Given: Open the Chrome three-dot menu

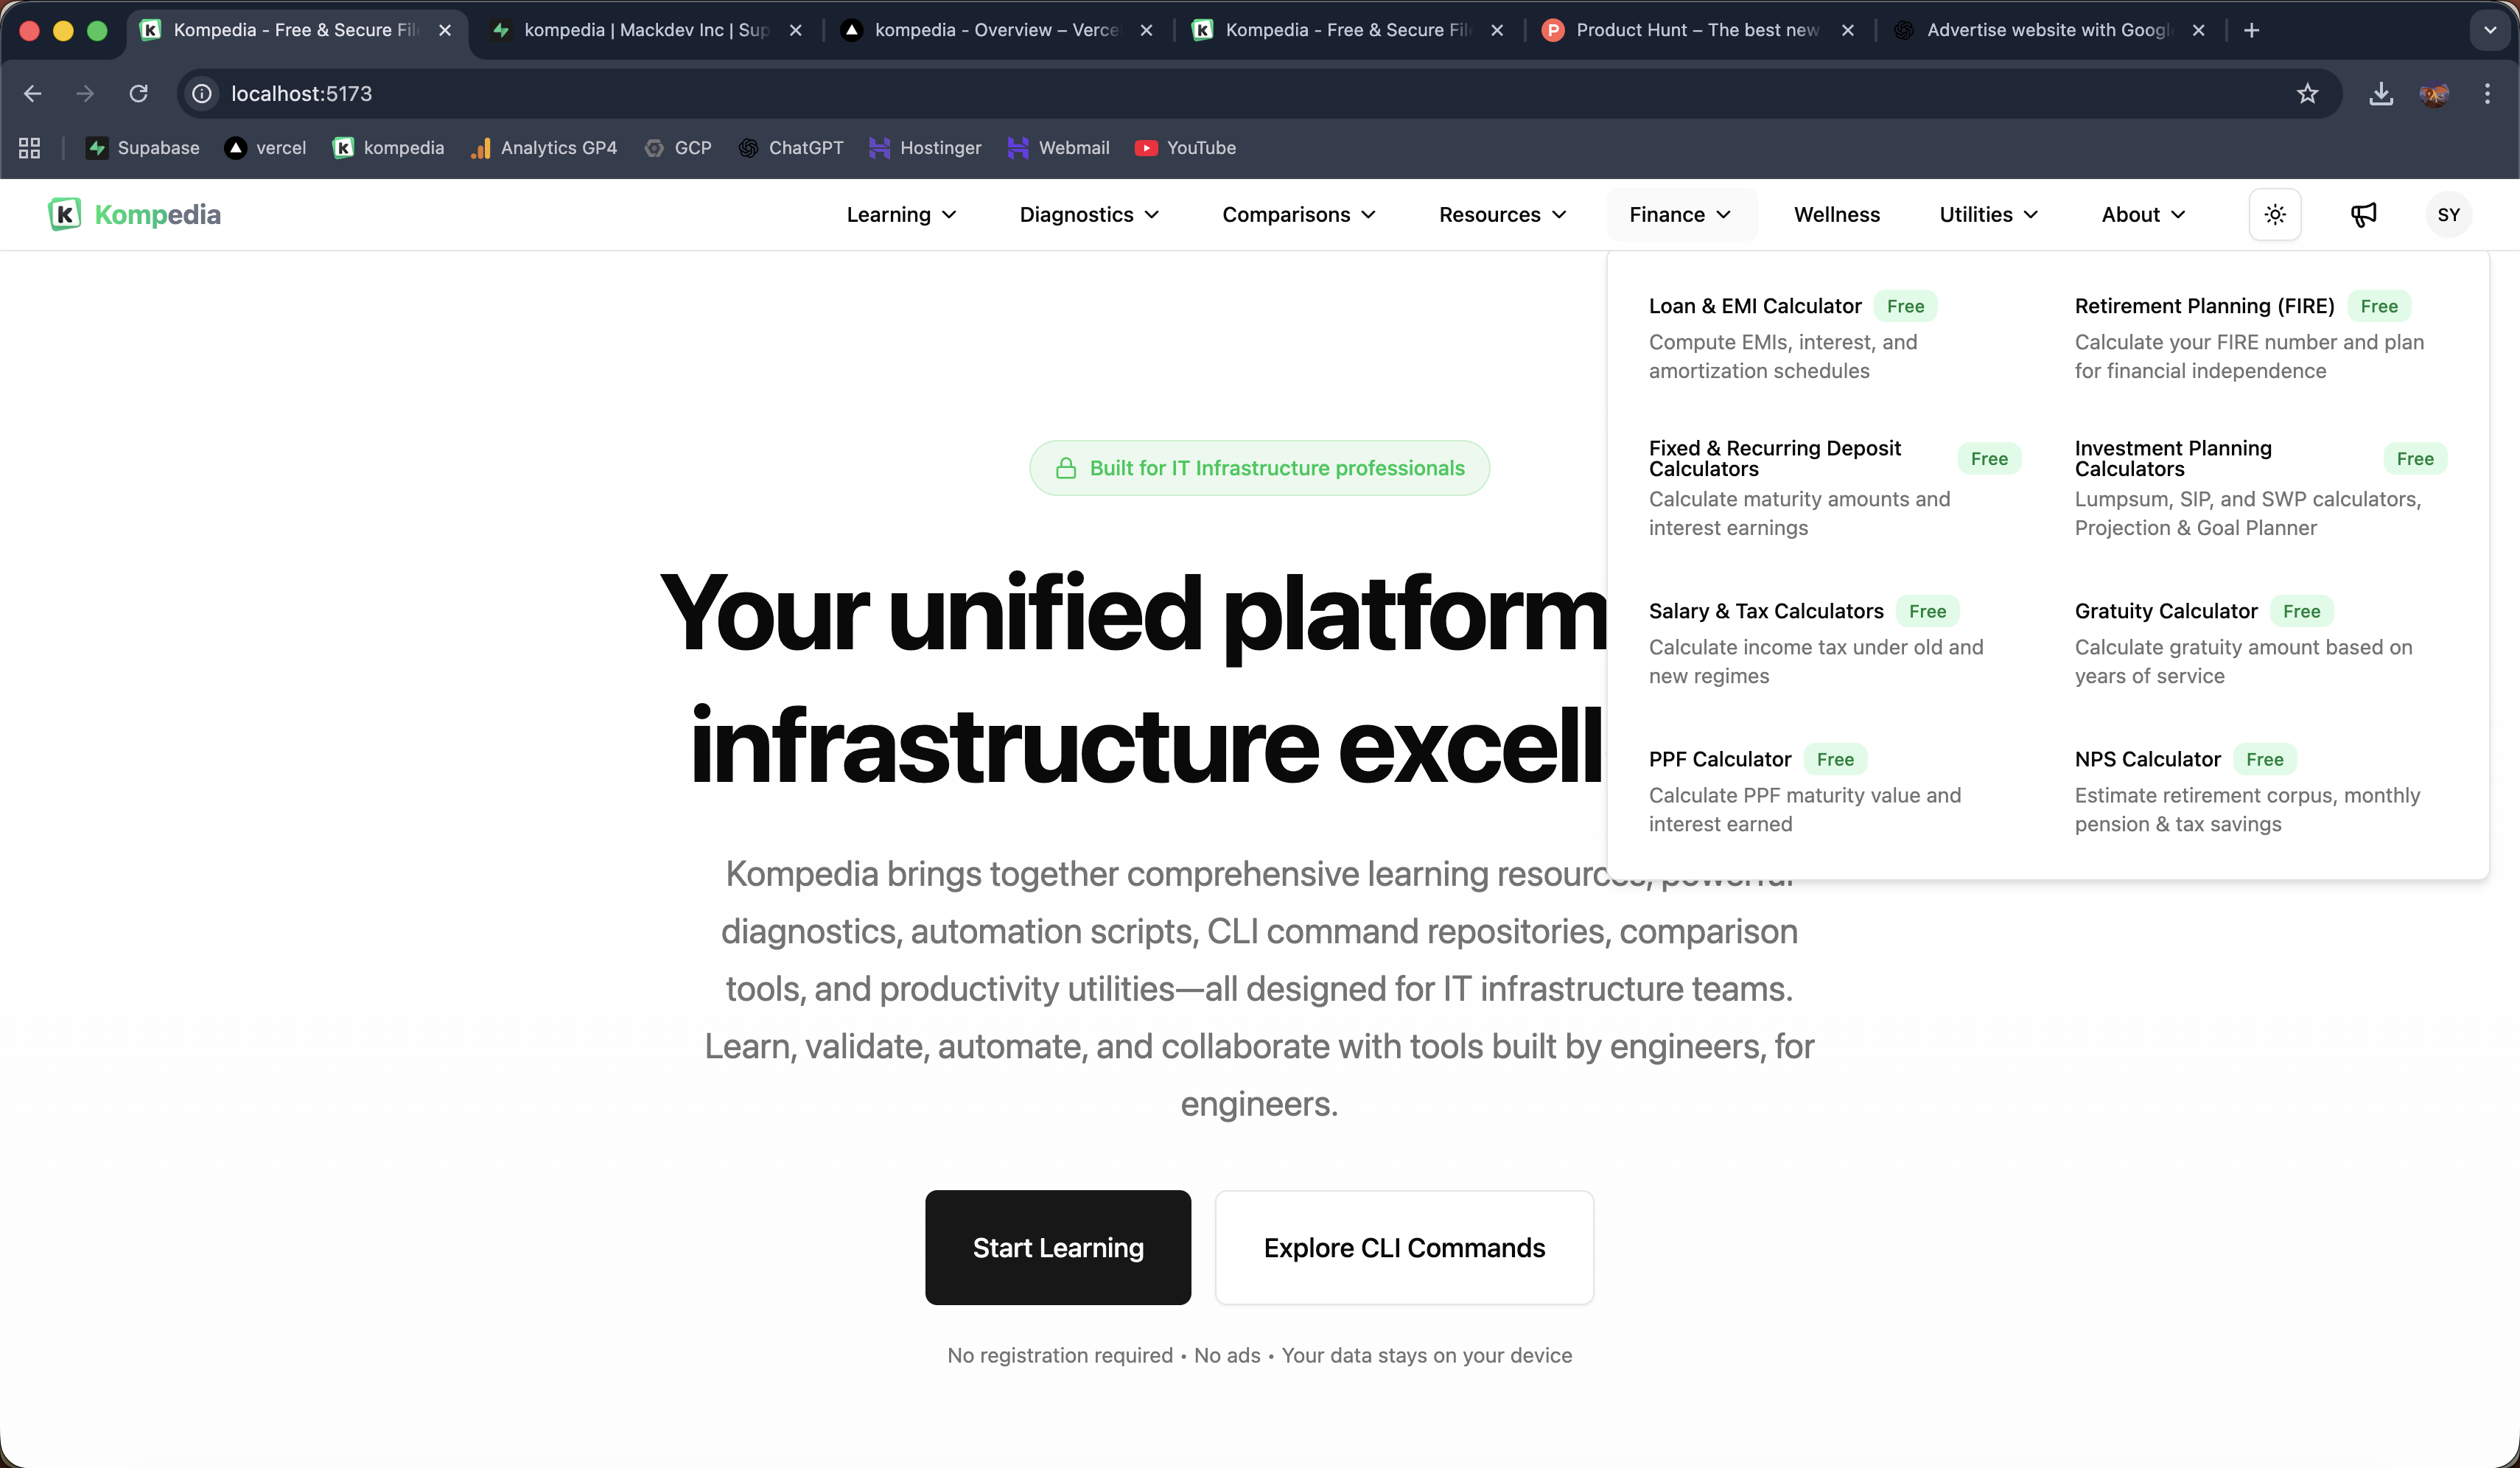Looking at the screenshot, I should click(x=2486, y=94).
